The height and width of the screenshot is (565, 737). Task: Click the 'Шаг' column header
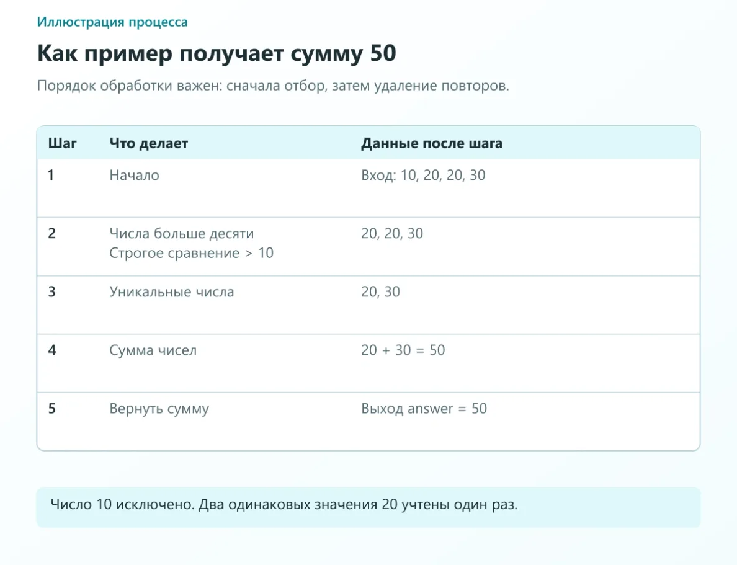[63, 143]
